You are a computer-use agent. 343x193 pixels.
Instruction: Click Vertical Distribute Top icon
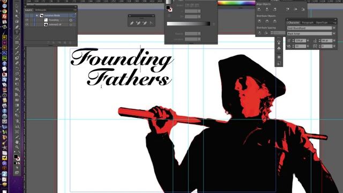(259, 21)
